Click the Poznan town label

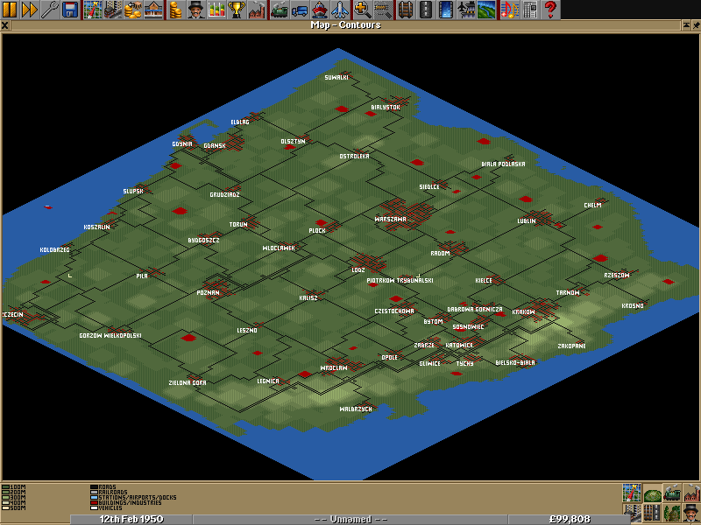pyautogui.click(x=208, y=293)
